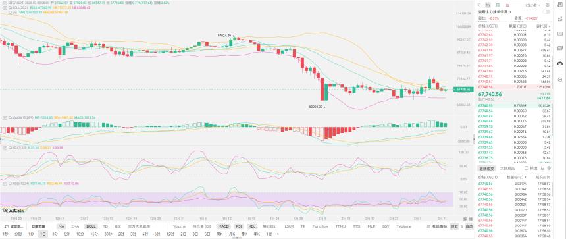Enable the 爆仓统计 indicator
Screen dimensions: 566x239
[270, 226]
